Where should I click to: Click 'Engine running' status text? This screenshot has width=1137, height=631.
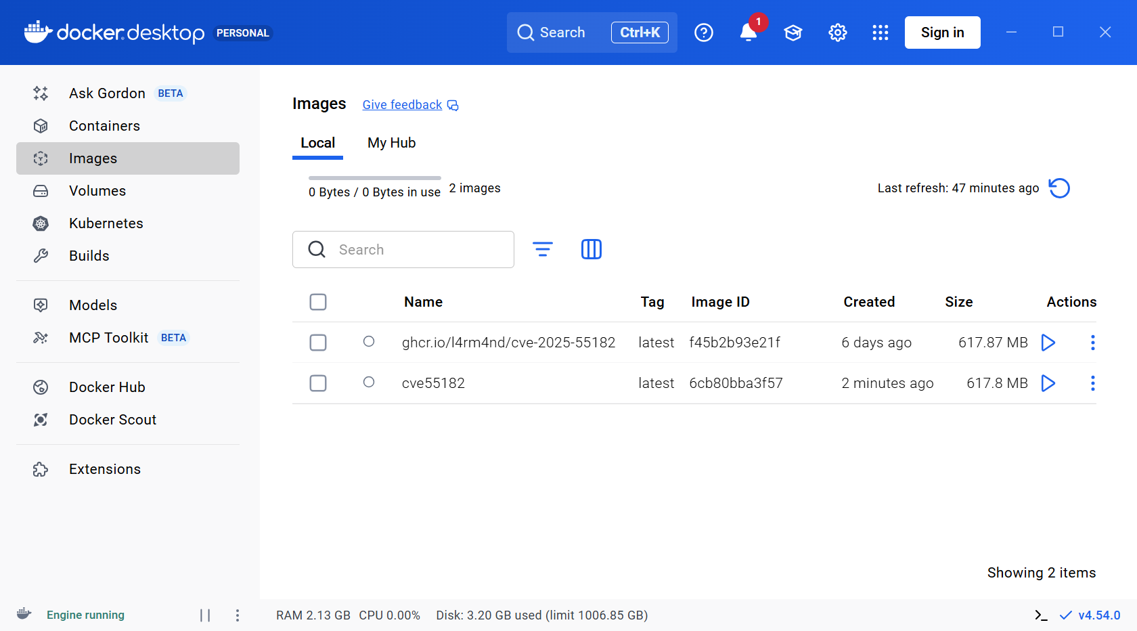(85, 615)
